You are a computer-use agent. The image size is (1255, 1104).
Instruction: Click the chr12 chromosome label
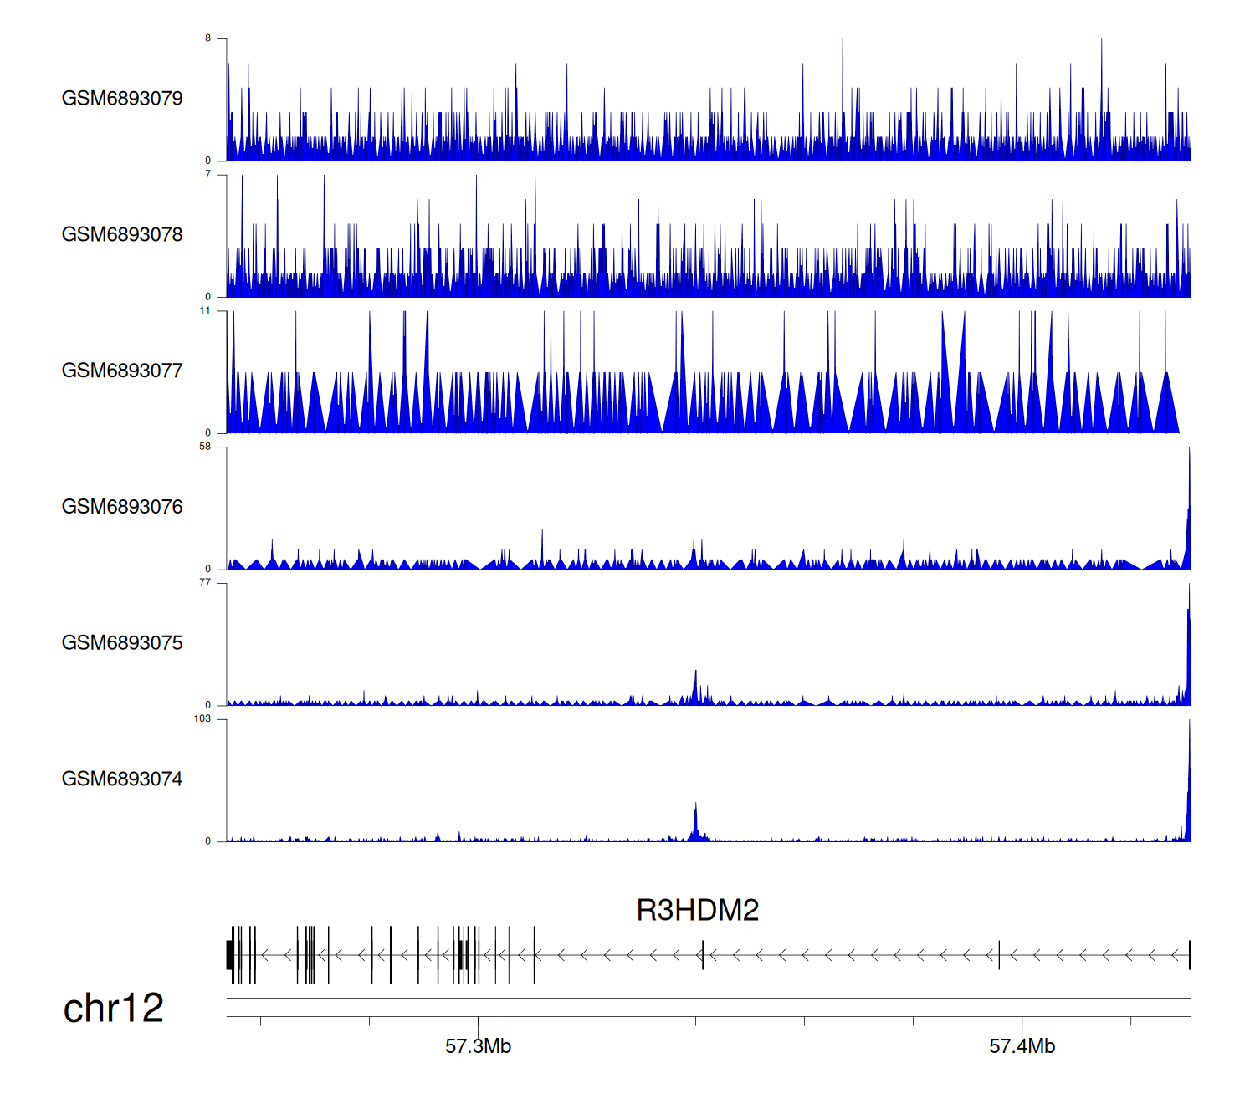[x=114, y=1008]
